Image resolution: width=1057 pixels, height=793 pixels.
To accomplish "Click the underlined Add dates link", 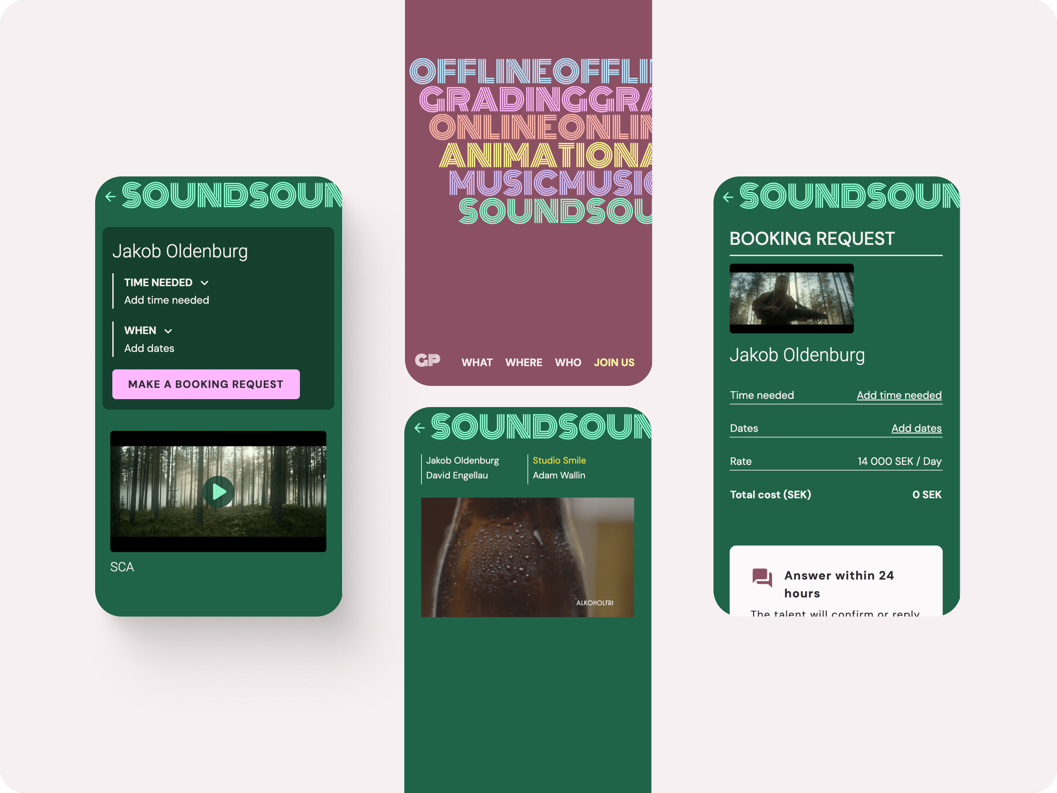I will (916, 428).
